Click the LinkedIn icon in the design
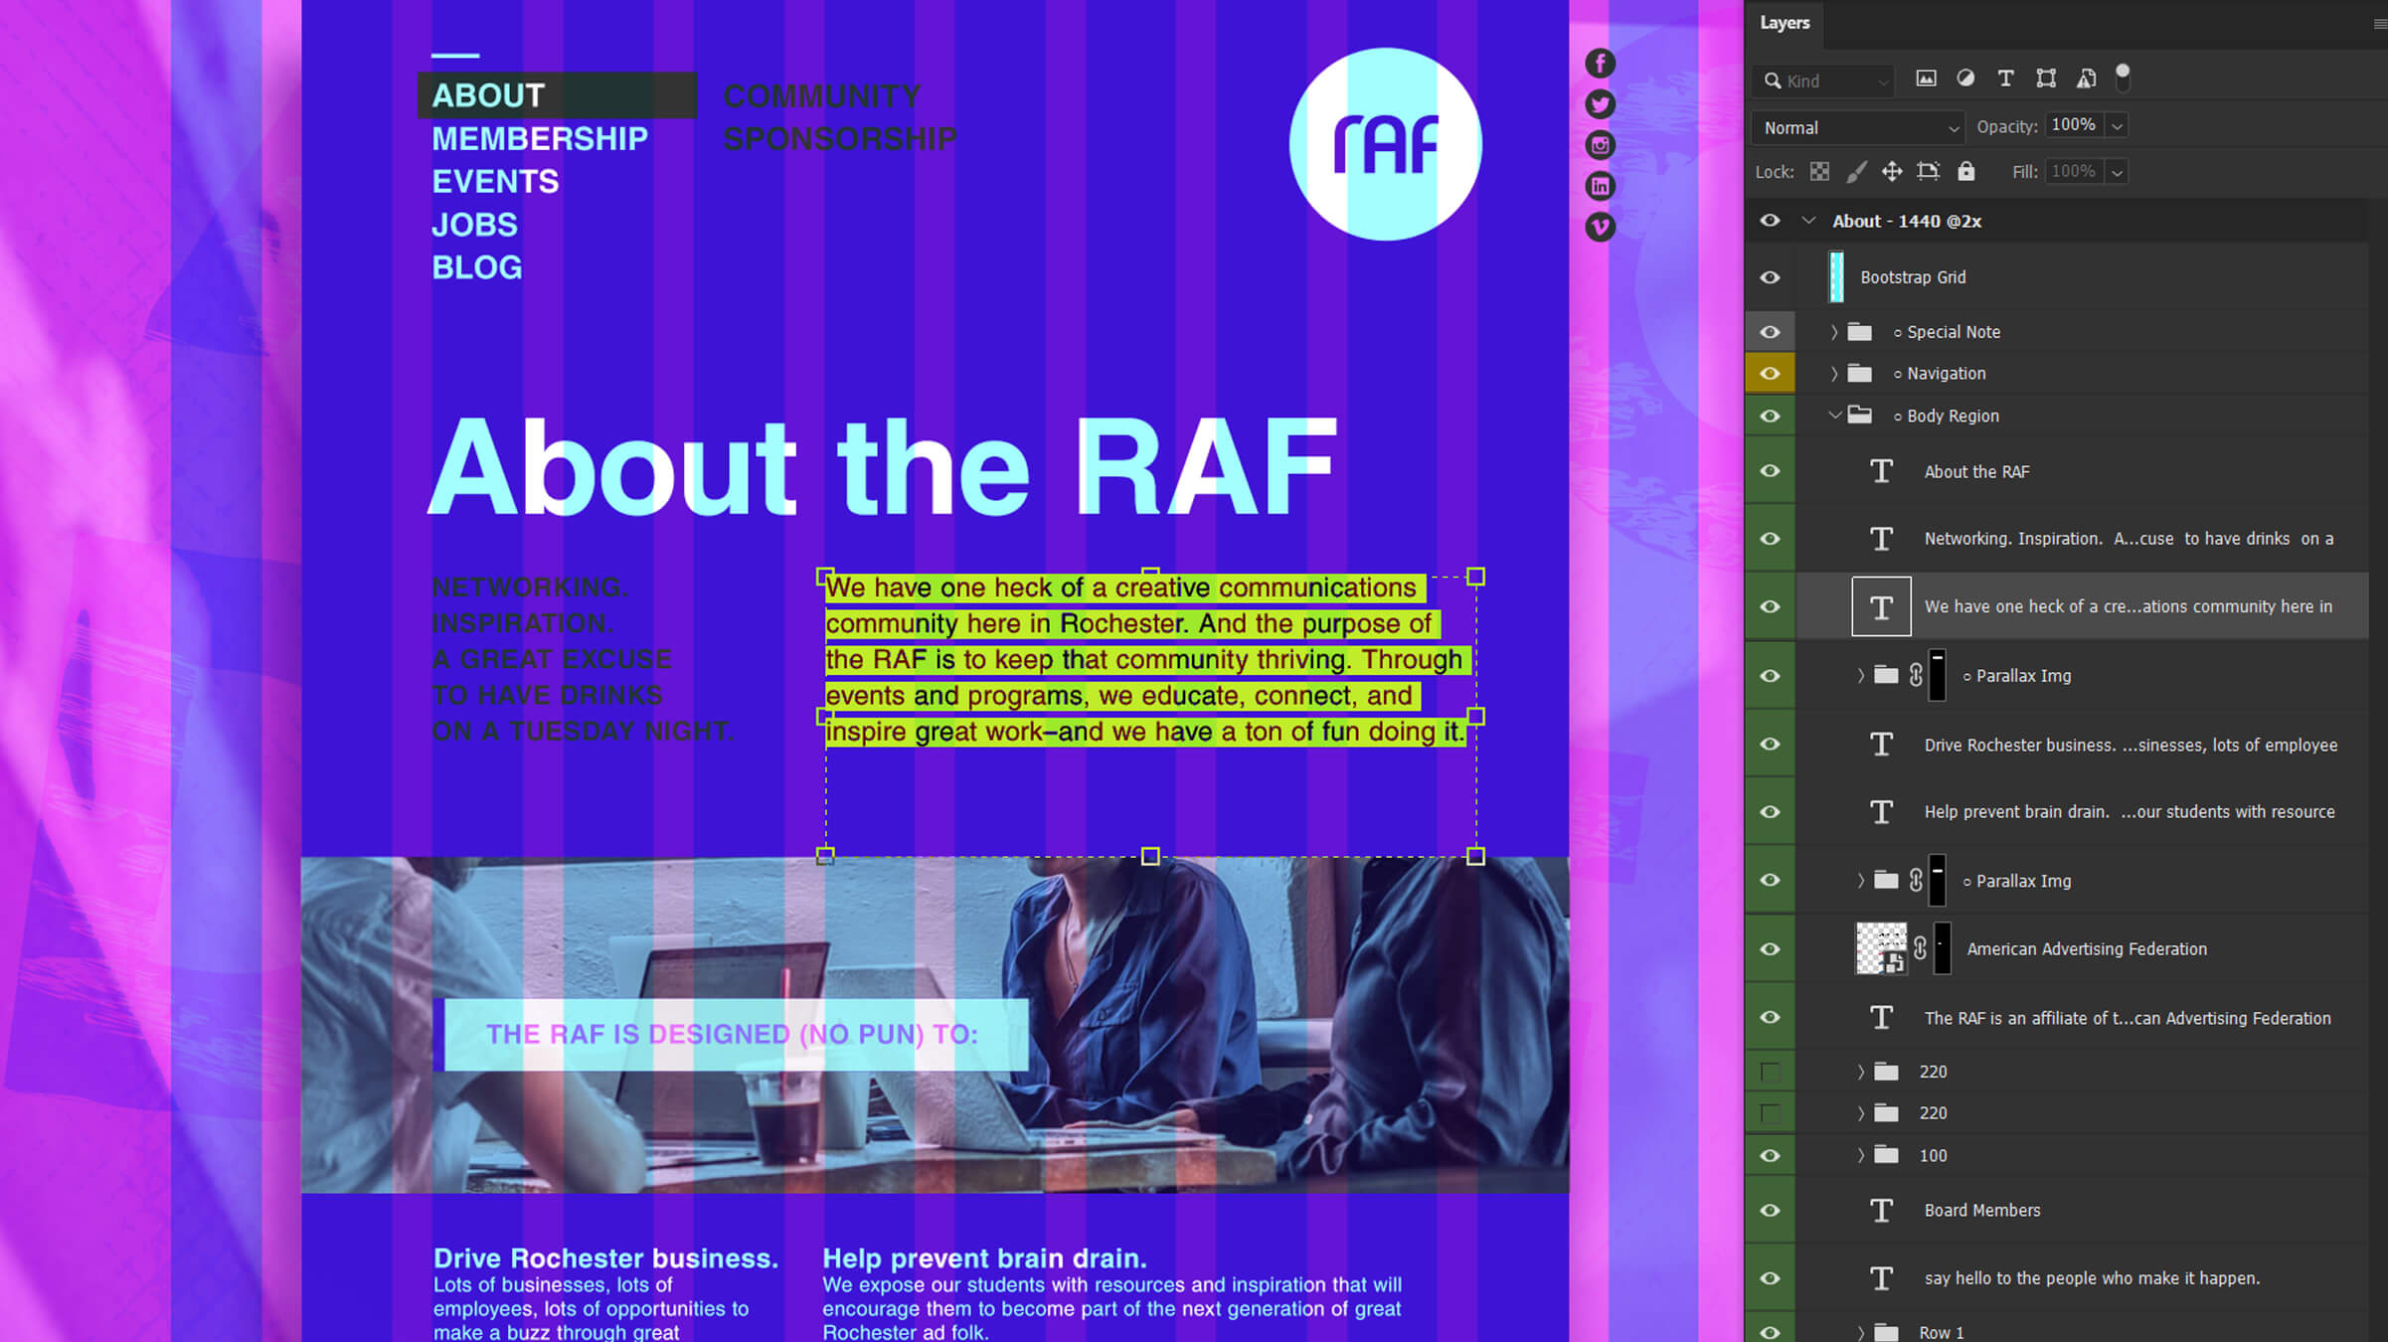This screenshot has width=2388, height=1342. coord(1600,186)
